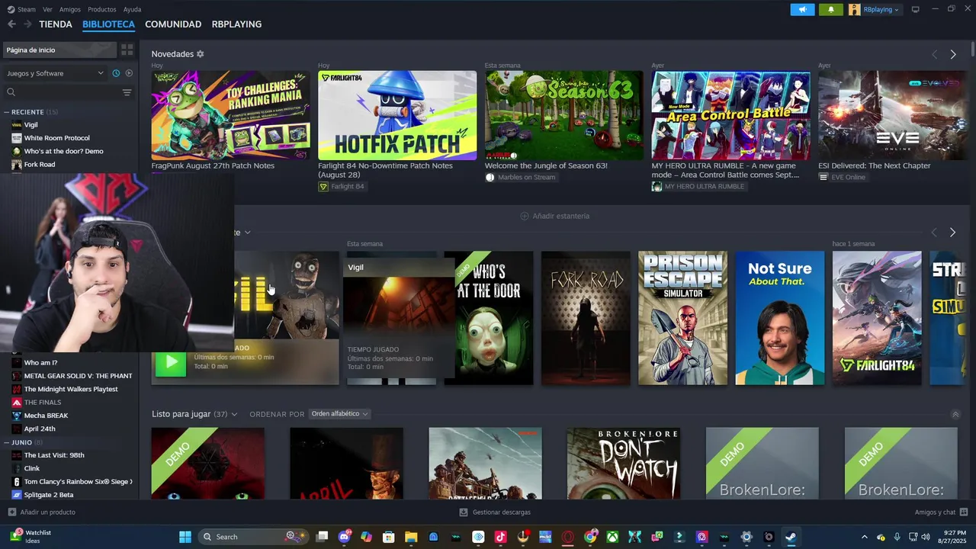Select Farlight 84 game cover
The width and height of the screenshot is (976, 549).
pyautogui.click(x=877, y=318)
